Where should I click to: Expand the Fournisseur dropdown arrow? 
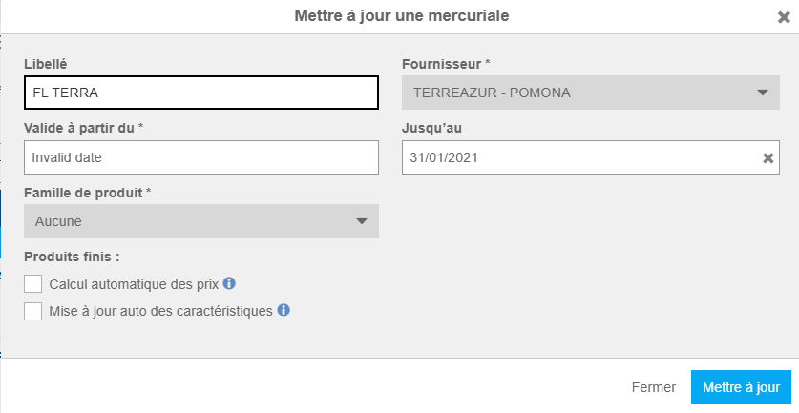tap(762, 93)
